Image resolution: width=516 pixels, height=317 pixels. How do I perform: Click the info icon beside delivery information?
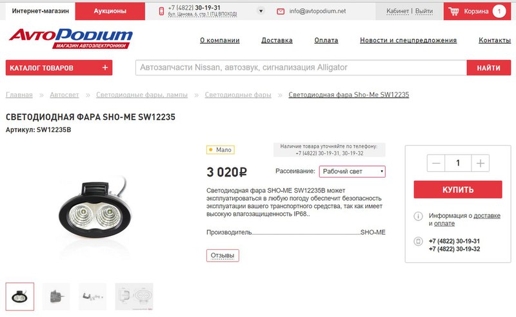418,216
